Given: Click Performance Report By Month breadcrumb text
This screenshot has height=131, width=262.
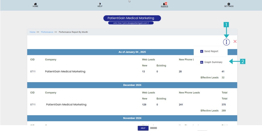Looking at the screenshot, I should (73, 32).
